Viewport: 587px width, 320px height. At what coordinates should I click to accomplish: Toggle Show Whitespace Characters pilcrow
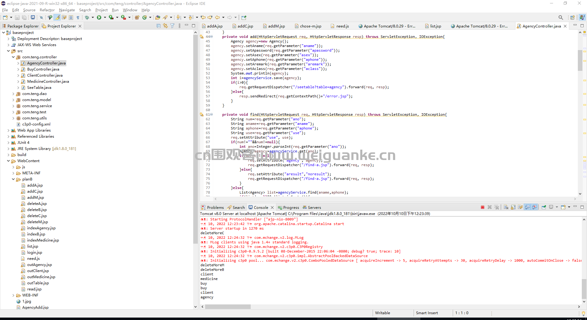click(x=78, y=17)
